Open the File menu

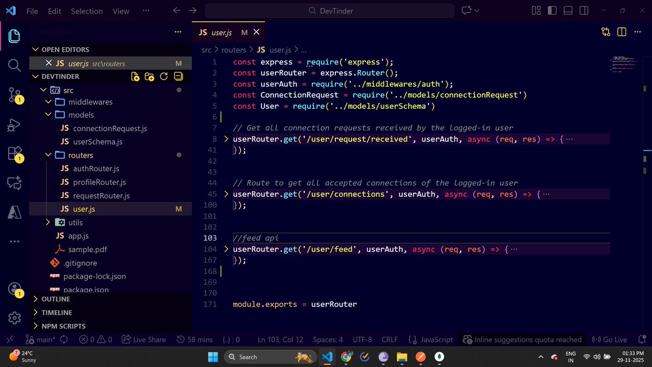[x=32, y=11]
